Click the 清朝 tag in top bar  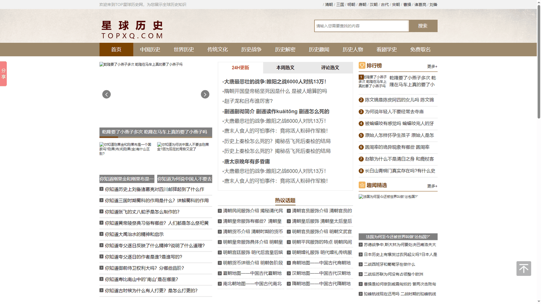[x=329, y=5]
